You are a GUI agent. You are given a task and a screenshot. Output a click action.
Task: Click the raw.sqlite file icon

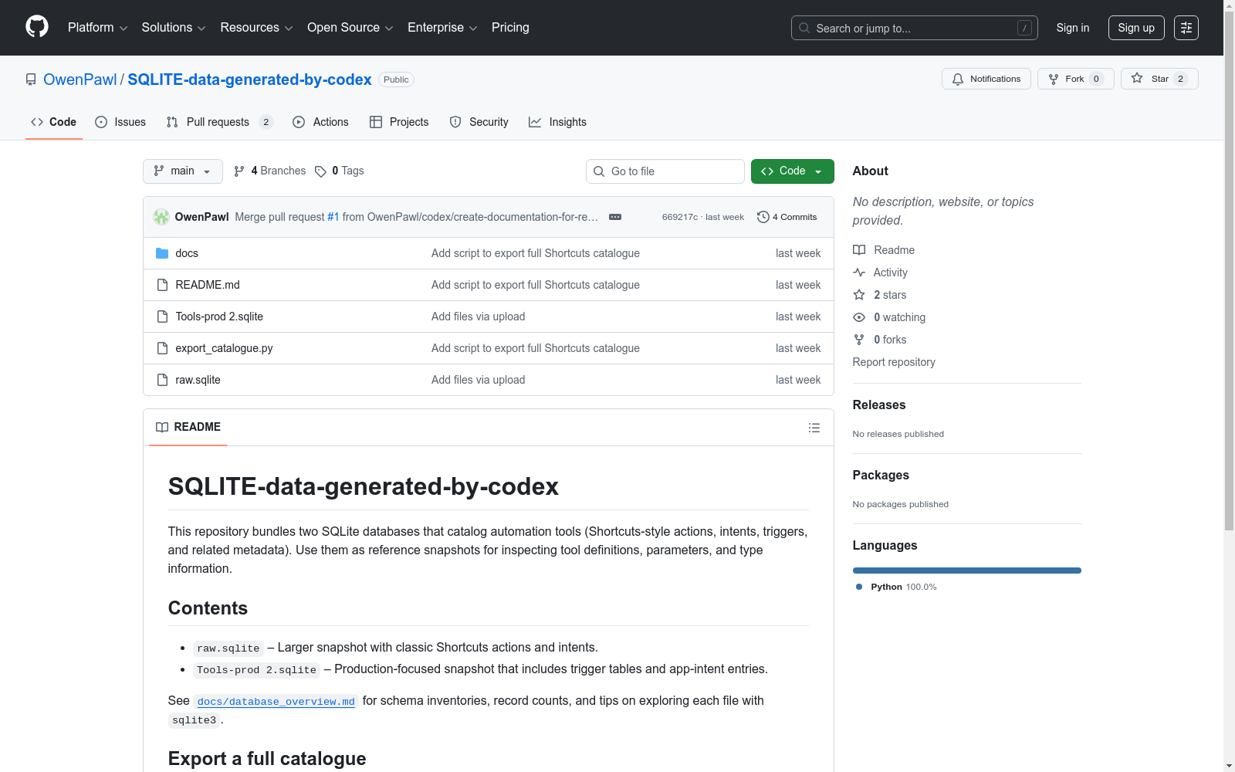point(162,380)
